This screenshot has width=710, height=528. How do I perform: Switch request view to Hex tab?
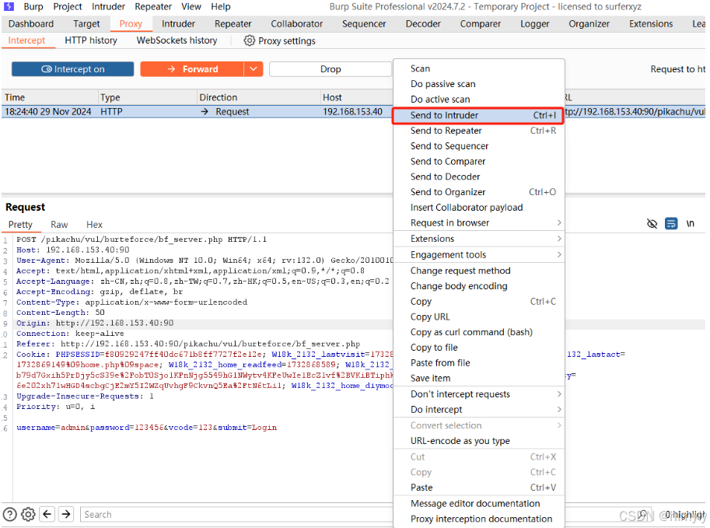[94, 225]
